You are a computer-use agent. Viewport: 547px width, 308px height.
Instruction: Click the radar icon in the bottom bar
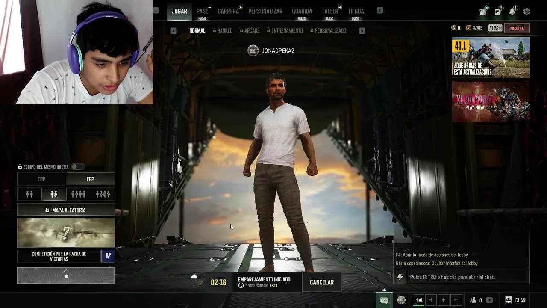(401, 300)
